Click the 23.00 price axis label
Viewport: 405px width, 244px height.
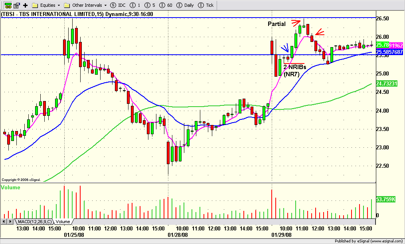pyautogui.click(x=383, y=148)
